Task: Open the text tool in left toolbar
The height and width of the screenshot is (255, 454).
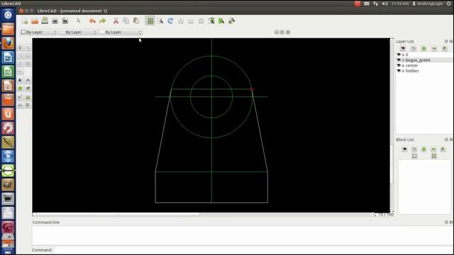Action: pos(20,80)
